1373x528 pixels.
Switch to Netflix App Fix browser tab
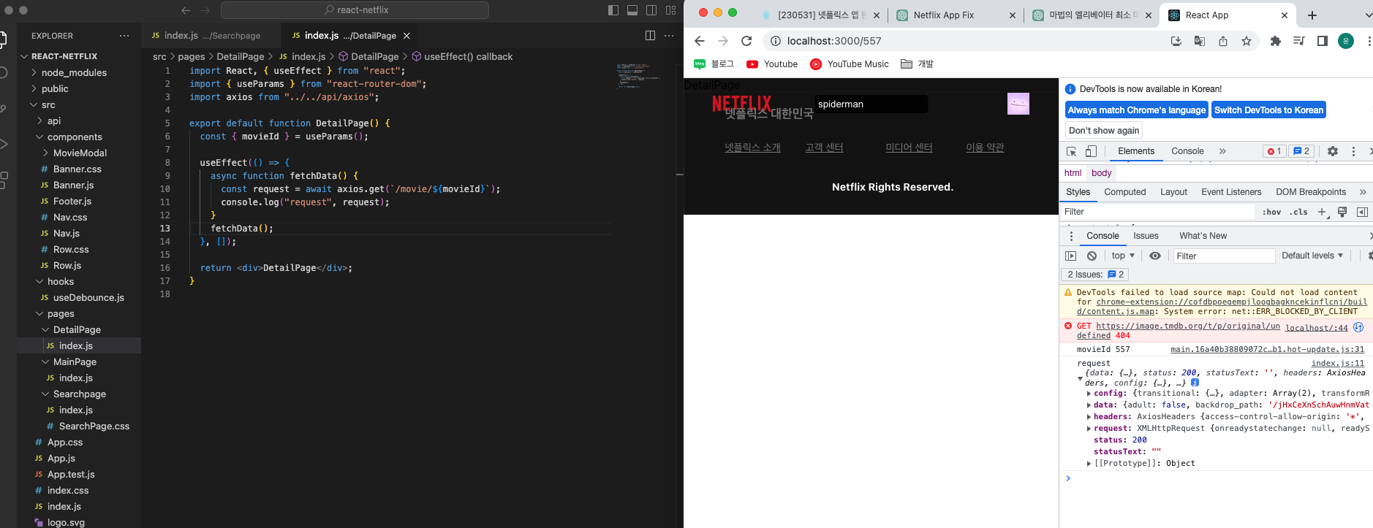[x=956, y=15]
